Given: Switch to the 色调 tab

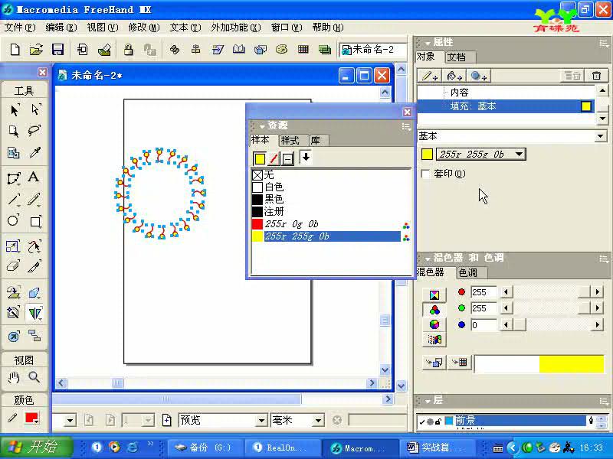Looking at the screenshot, I should [467, 272].
